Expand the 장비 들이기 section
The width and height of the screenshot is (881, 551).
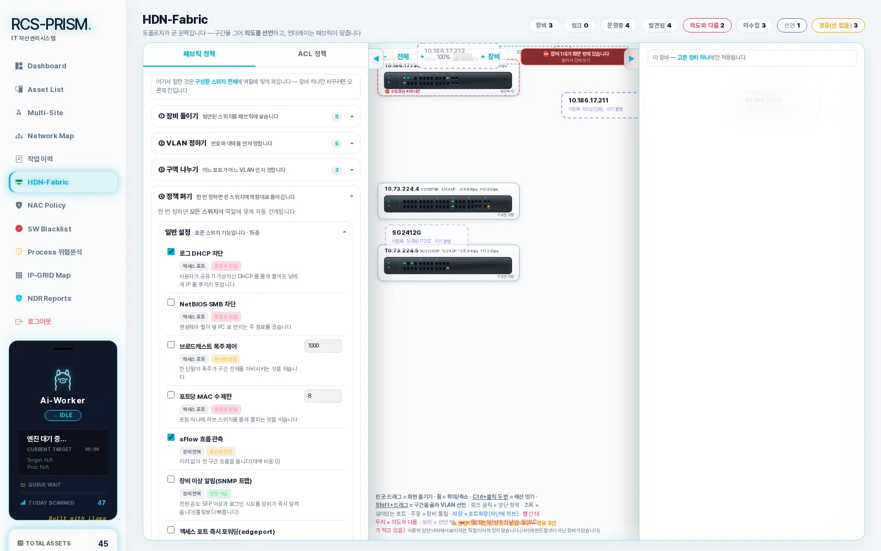[x=255, y=116]
